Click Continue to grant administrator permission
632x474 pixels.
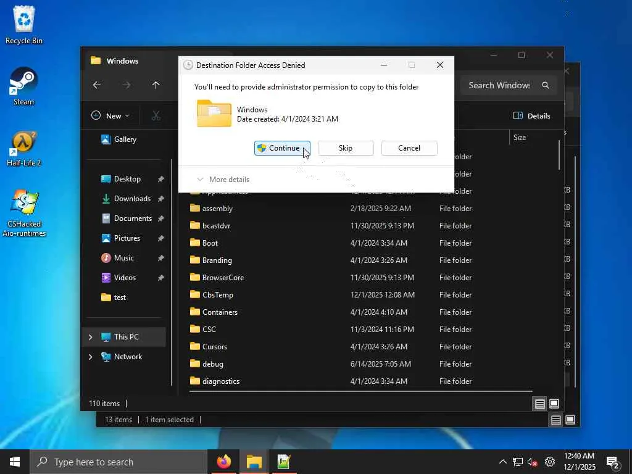[x=282, y=148]
